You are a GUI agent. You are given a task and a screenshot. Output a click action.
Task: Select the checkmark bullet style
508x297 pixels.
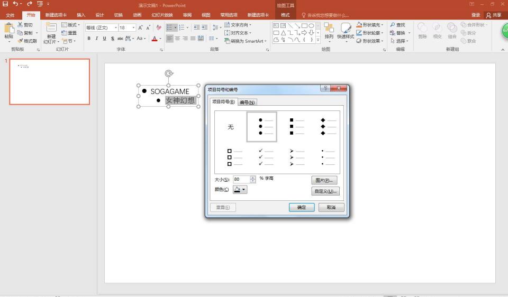pyautogui.click(x=266, y=157)
